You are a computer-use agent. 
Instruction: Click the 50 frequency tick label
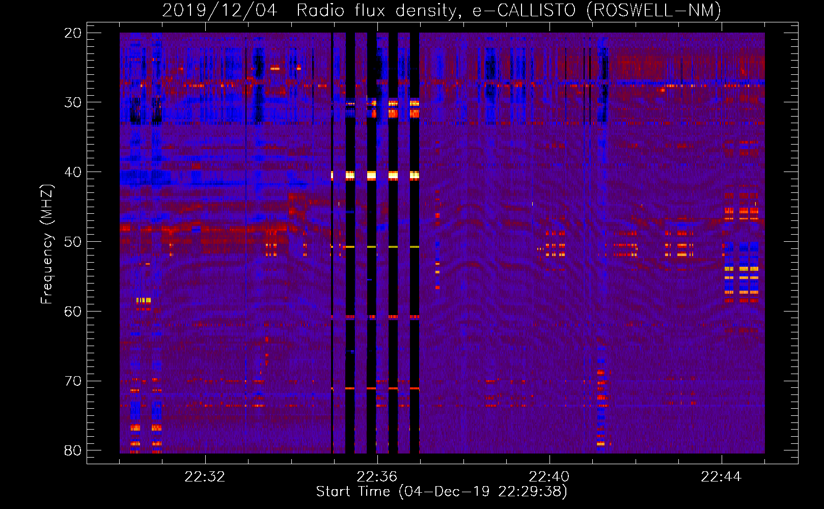point(73,242)
